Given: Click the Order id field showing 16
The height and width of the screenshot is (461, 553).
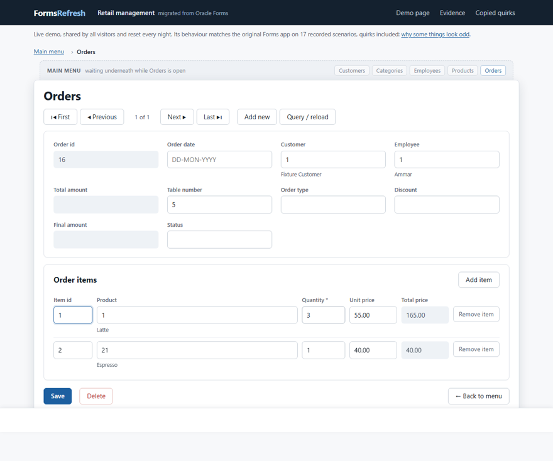Looking at the screenshot, I should click(x=106, y=160).
